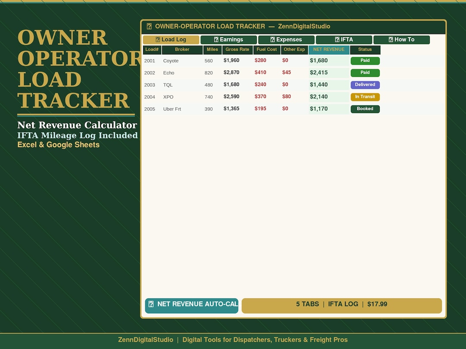The image size is (466, 349).
Task: Select the Broker column header
Action: pos(182,50)
